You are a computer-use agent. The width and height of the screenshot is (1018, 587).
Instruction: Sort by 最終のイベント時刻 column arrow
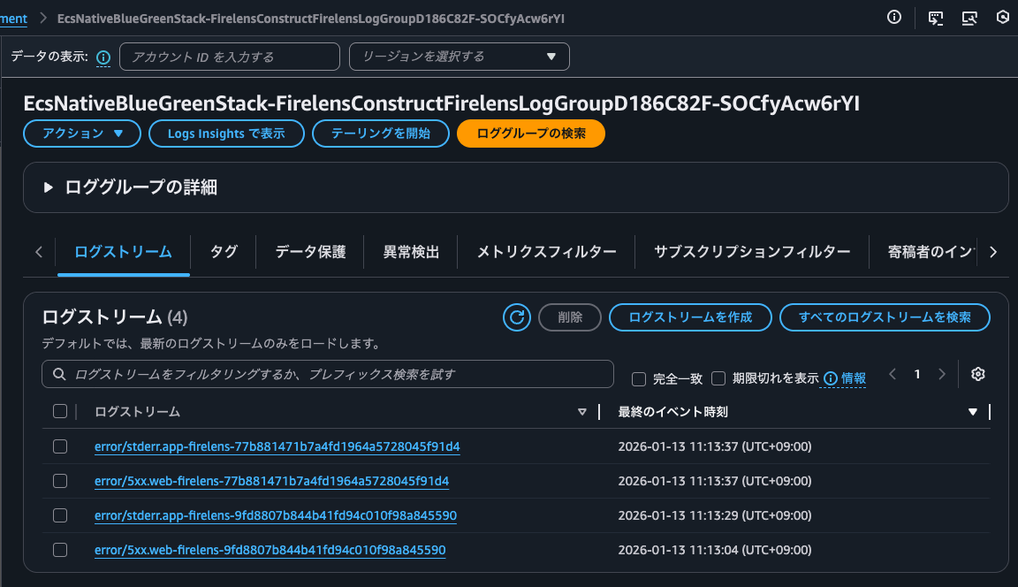pyautogui.click(x=971, y=411)
